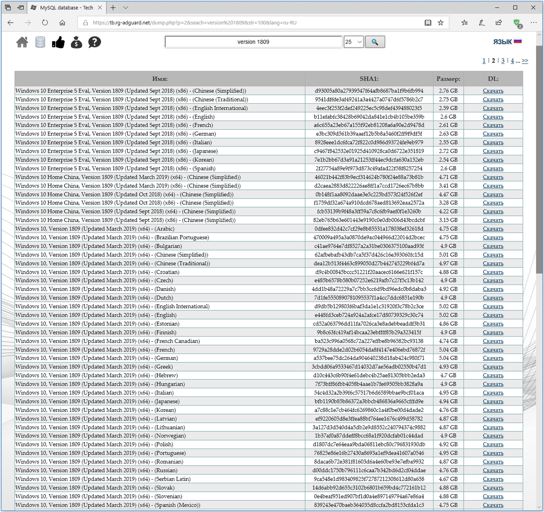The height and width of the screenshot is (512, 544).
Task: Open the favorites hub icon
Action: tap(464, 23)
